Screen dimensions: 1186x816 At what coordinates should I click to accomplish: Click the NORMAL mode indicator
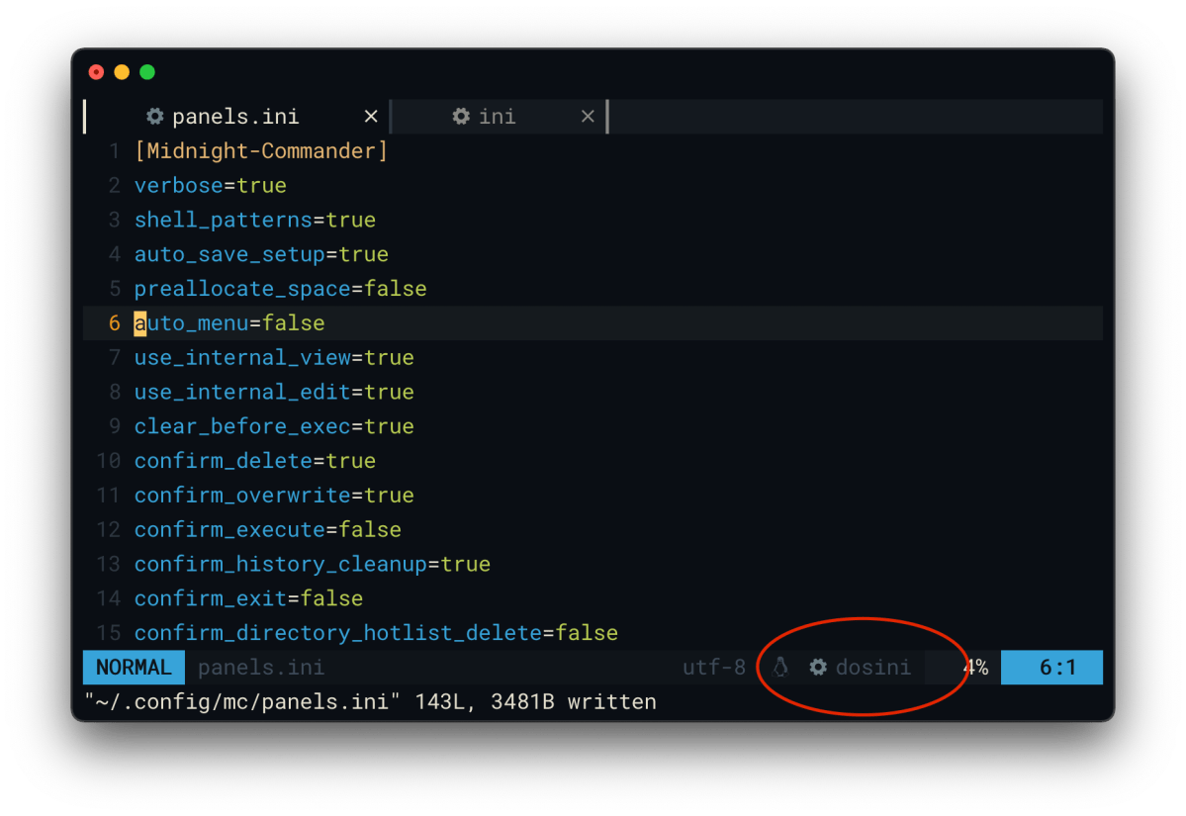[134, 667]
